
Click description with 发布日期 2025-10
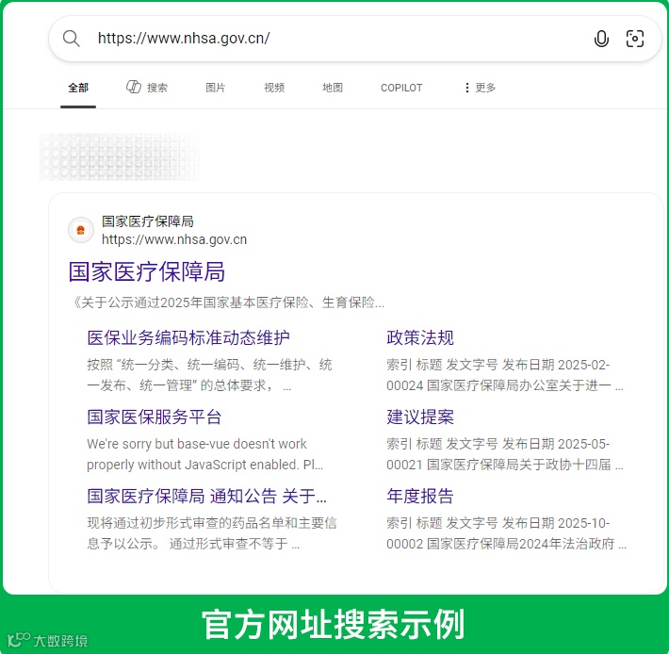(x=506, y=533)
